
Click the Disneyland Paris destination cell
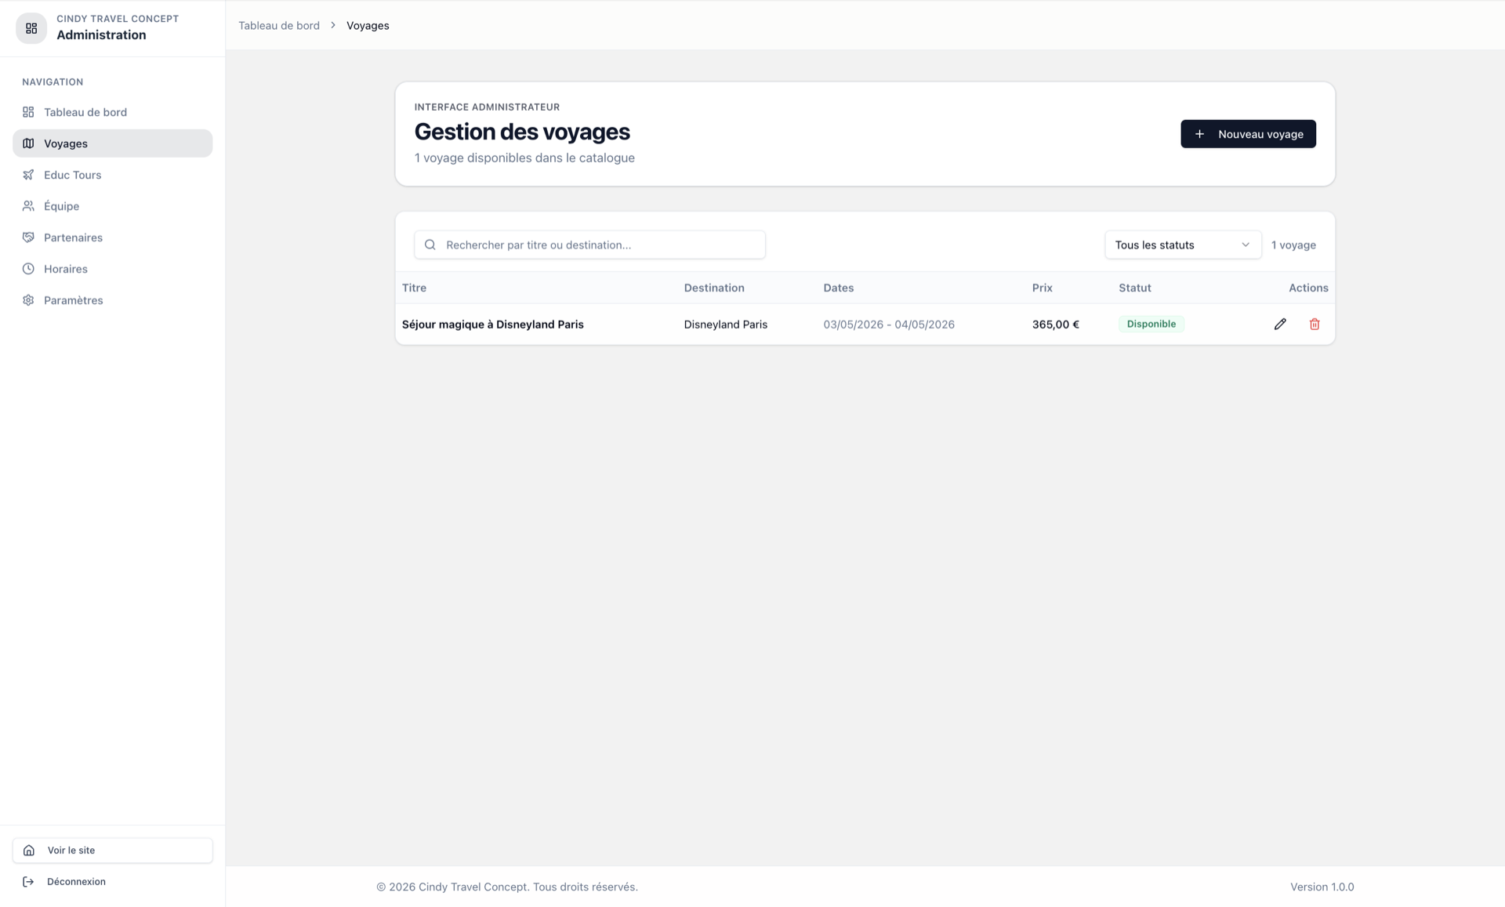(725, 325)
